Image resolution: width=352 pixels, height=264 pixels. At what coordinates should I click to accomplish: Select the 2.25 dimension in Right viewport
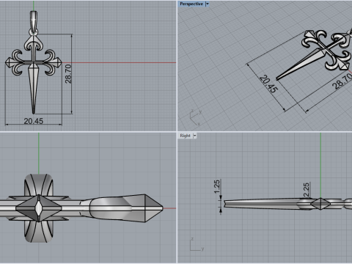(306, 190)
